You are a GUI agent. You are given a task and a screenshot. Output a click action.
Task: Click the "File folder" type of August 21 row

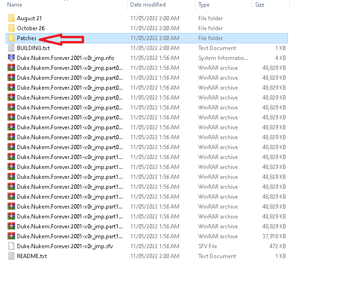tap(211, 18)
